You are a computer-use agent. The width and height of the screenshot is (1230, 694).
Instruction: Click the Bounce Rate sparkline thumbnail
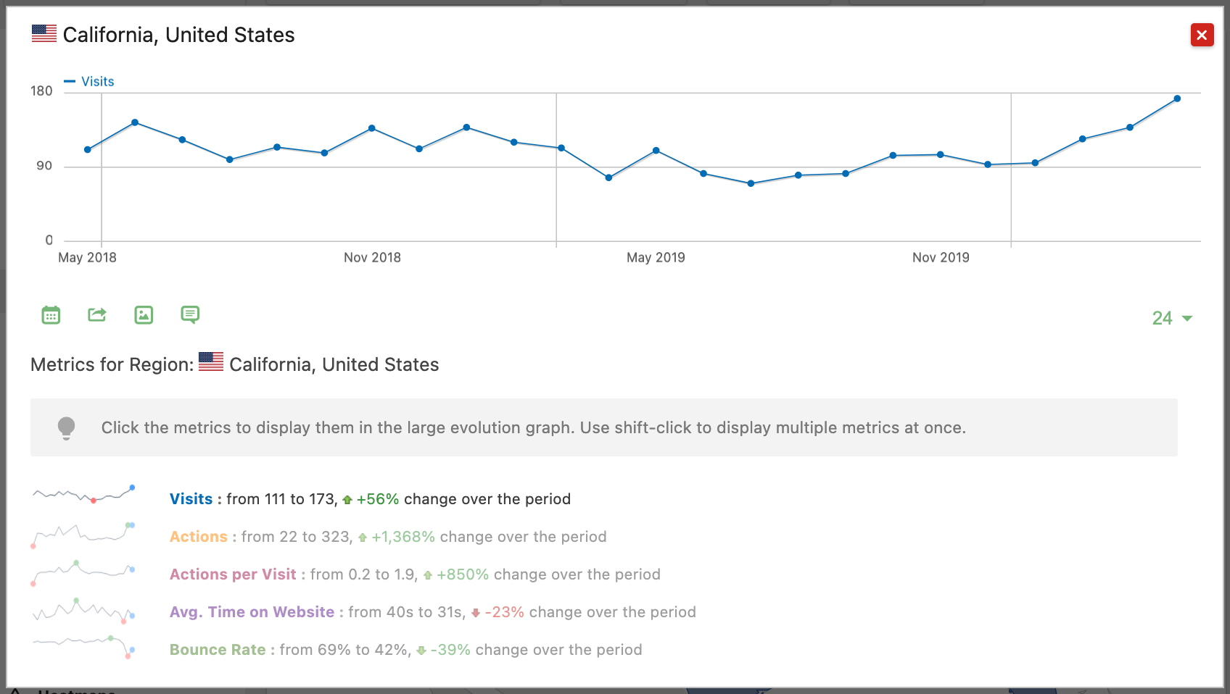point(83,645)
